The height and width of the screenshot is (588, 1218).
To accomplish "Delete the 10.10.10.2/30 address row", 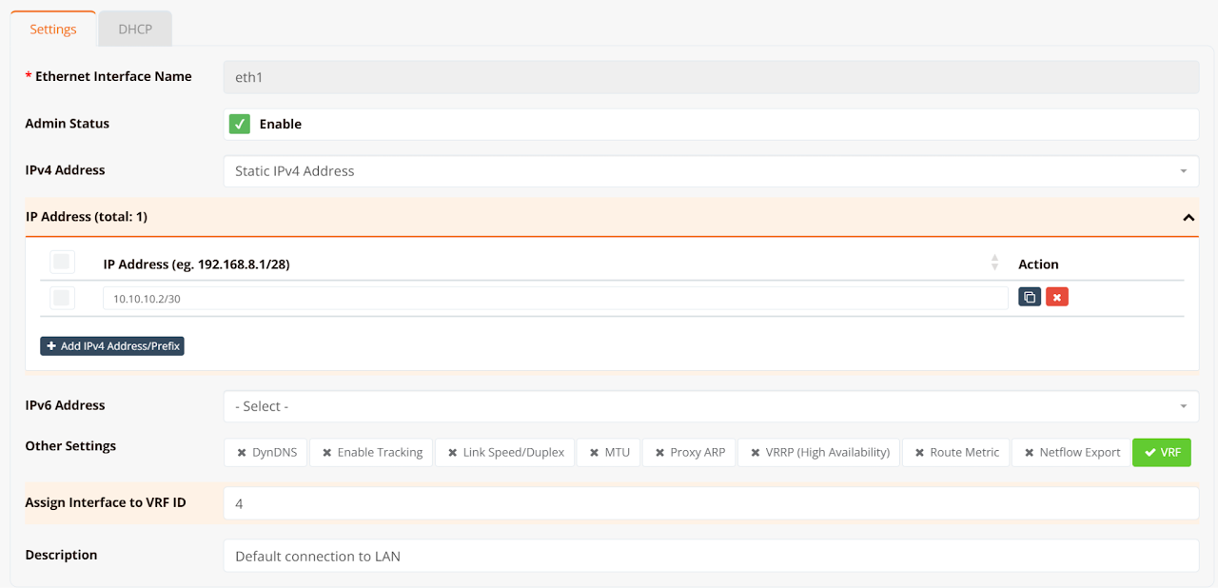I will pos(1056,297).
